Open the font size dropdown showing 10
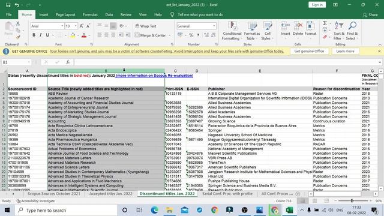 pyautogui.click(x=76, y=26)
